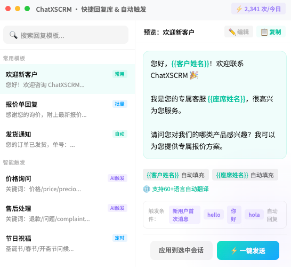This screenshot has width=291, height=267.
Task: Click the 预览：欢迎新客户 title
Action: coord(169,32)
